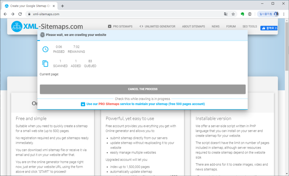Image resolution: width=289 pixels, height=176 pixels.
Task: Click the PRO Sitemaps link icon
Action: click(83, 104)
